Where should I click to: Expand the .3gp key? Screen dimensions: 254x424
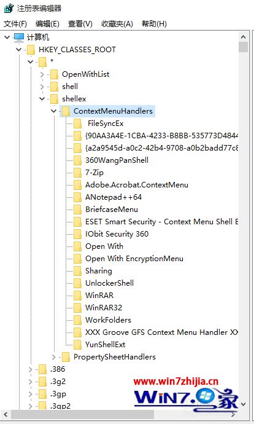pyautogui.click(x=30, y=394)
